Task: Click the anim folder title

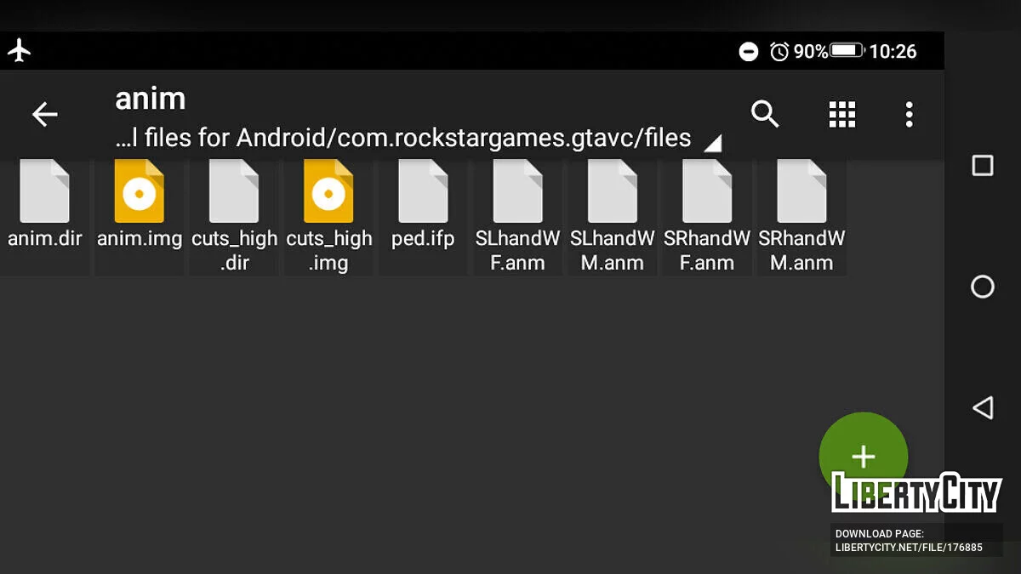Action: (150, 99)
